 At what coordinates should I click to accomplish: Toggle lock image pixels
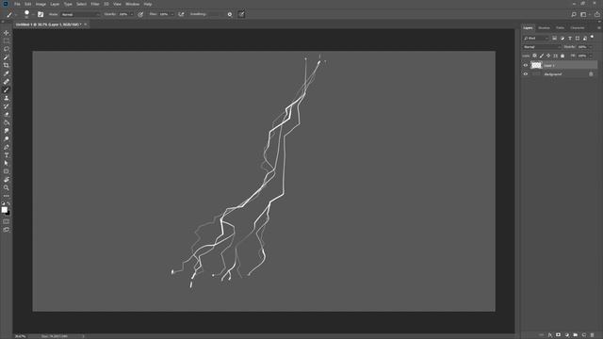click(x=542, y=56)
